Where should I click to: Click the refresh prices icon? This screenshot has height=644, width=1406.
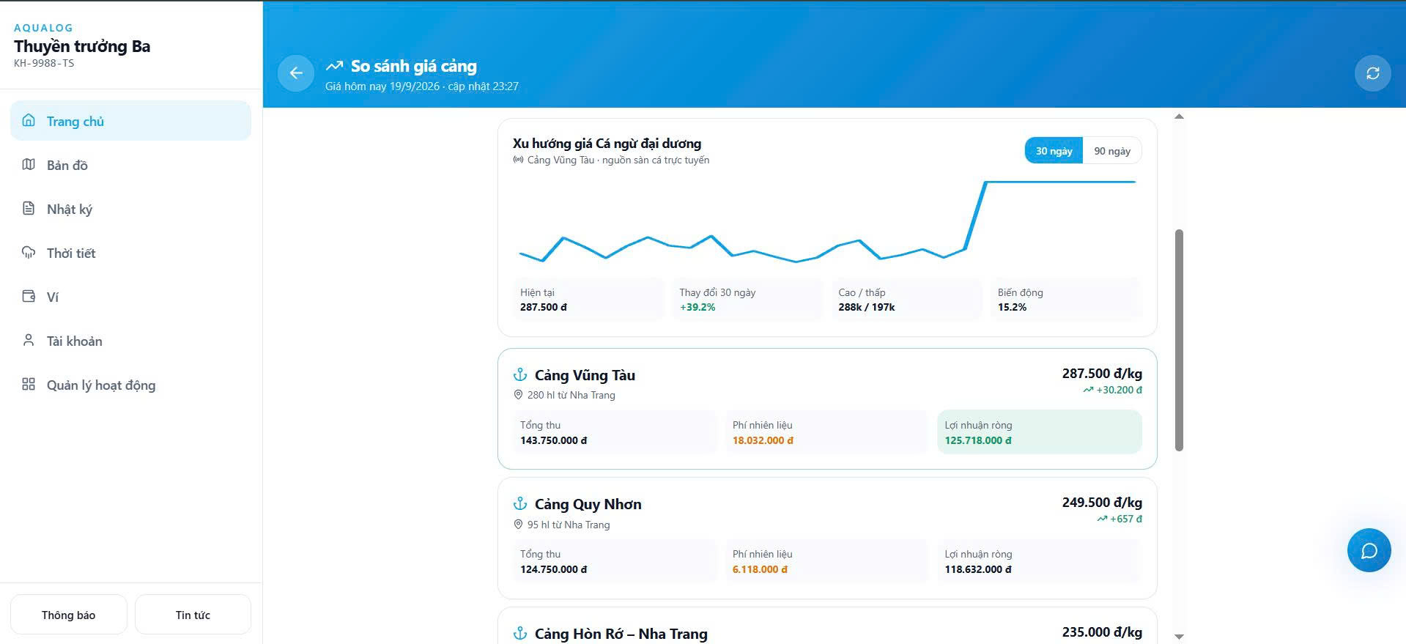coord(1372,73)
